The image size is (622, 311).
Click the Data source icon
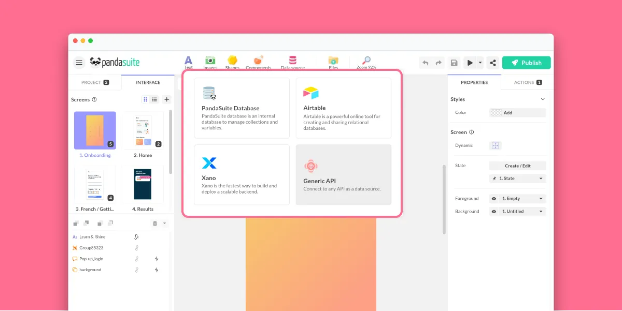click(292, 61)
